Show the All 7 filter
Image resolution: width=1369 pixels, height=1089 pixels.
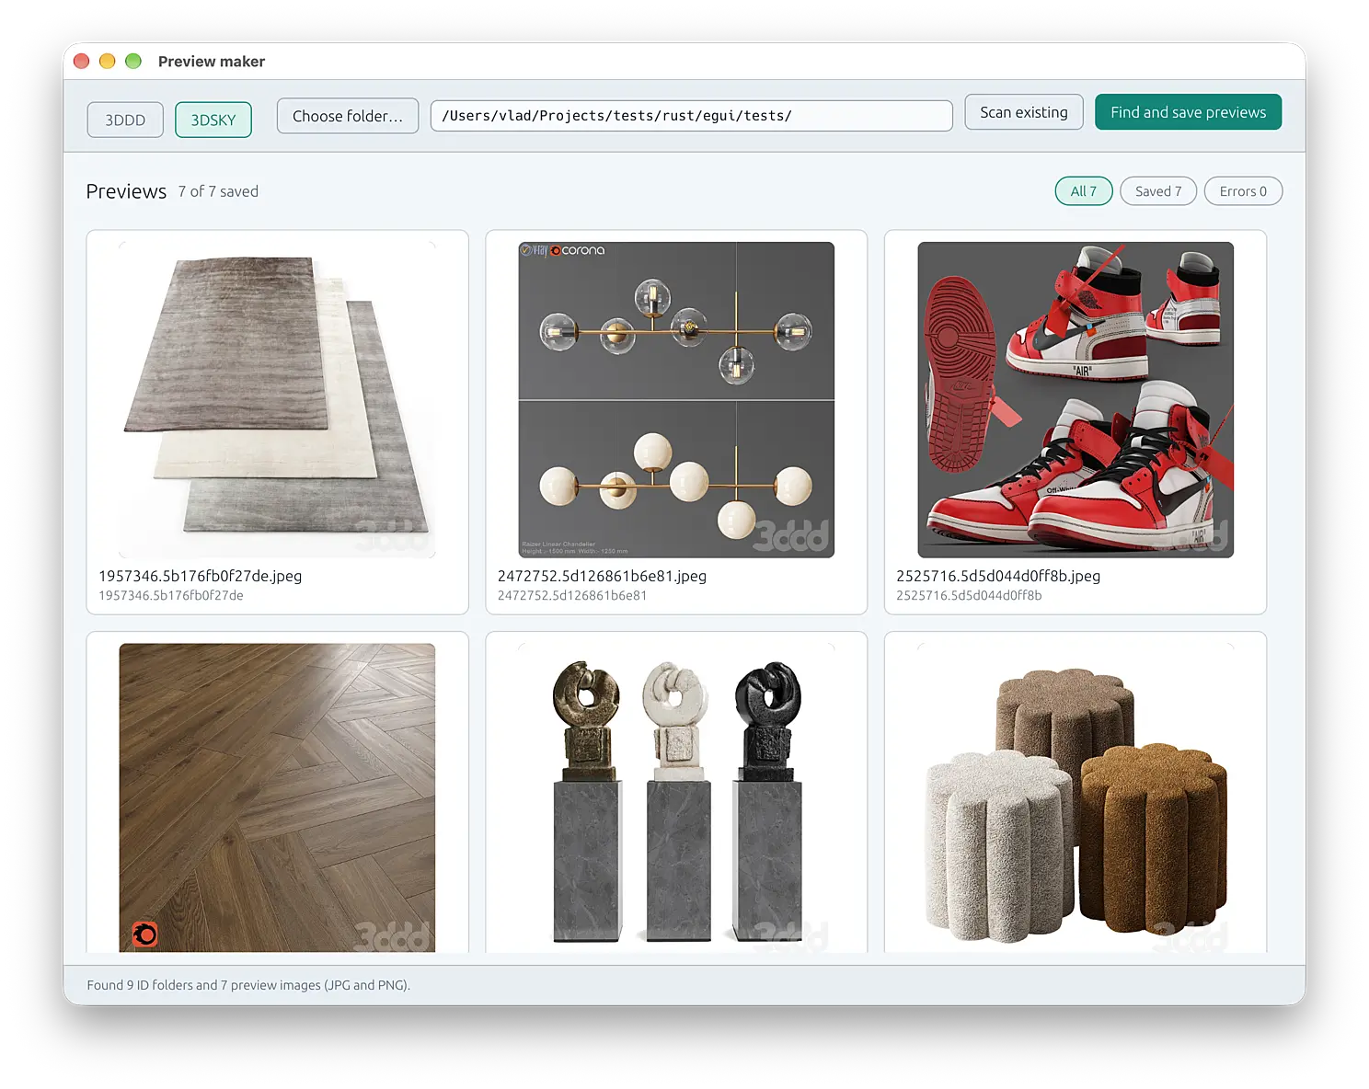click(x=1084, y=191)
